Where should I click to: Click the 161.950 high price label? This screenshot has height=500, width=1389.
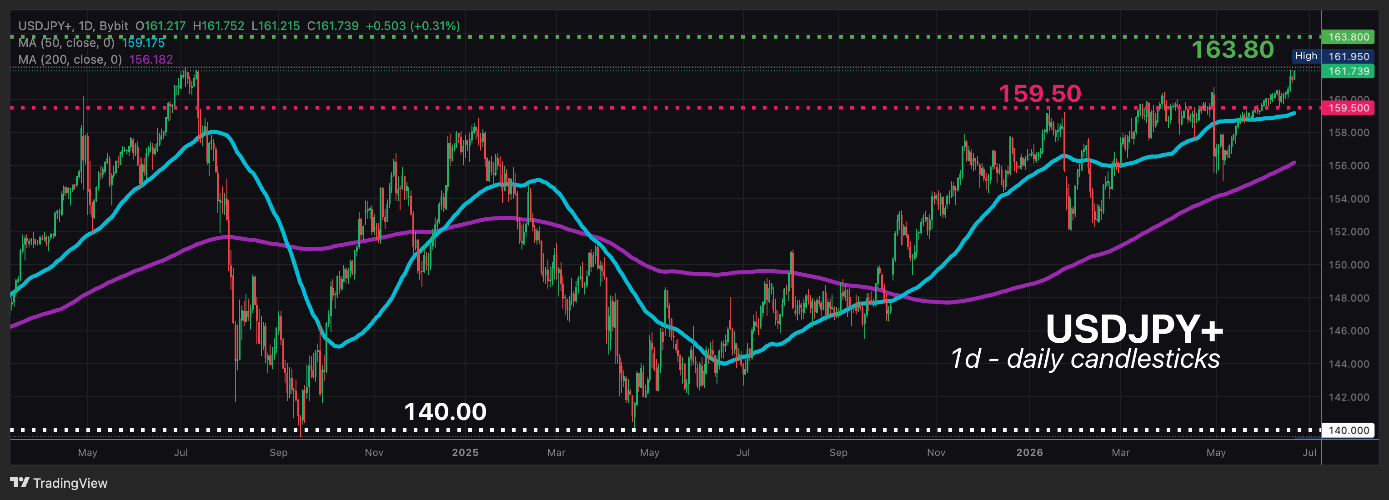tap(1349, 56)
